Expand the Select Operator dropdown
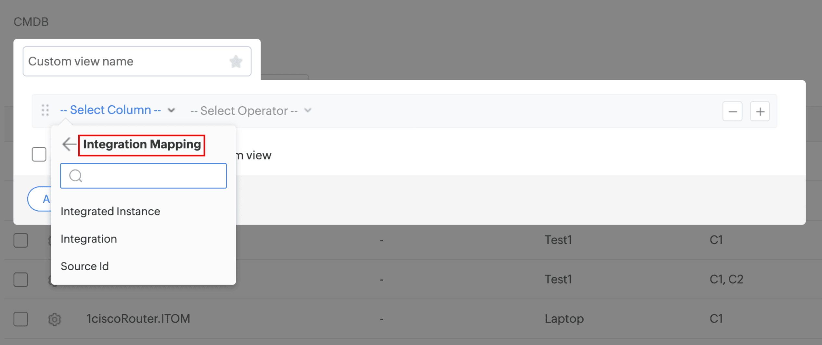 tap(250, 111)
